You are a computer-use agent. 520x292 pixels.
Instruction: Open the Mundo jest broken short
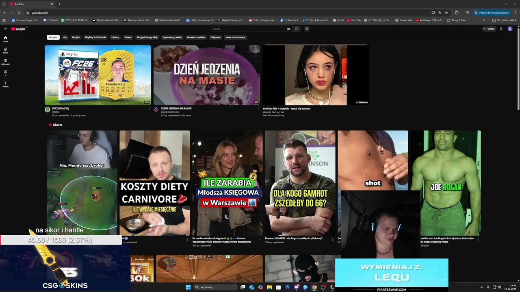(82, 183)
